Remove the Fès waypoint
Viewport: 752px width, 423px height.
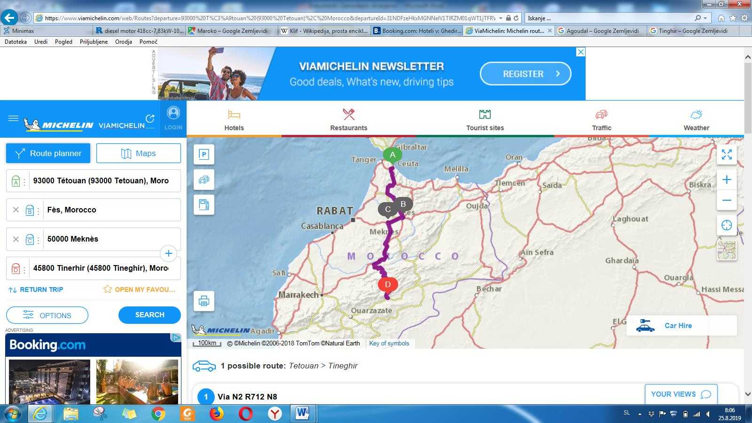[x=16, y=210]
